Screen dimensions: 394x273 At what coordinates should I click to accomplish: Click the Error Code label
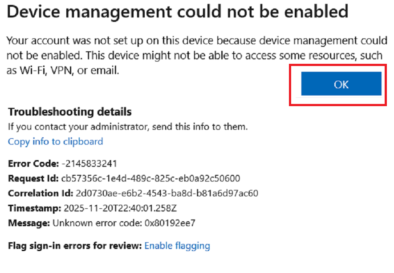(x=33, y=163)
